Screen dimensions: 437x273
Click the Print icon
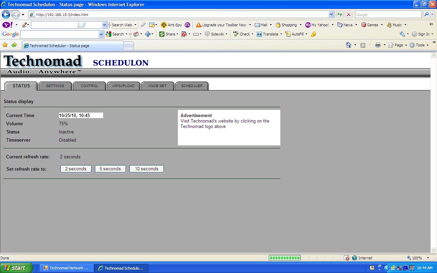[x=378, y=45]
